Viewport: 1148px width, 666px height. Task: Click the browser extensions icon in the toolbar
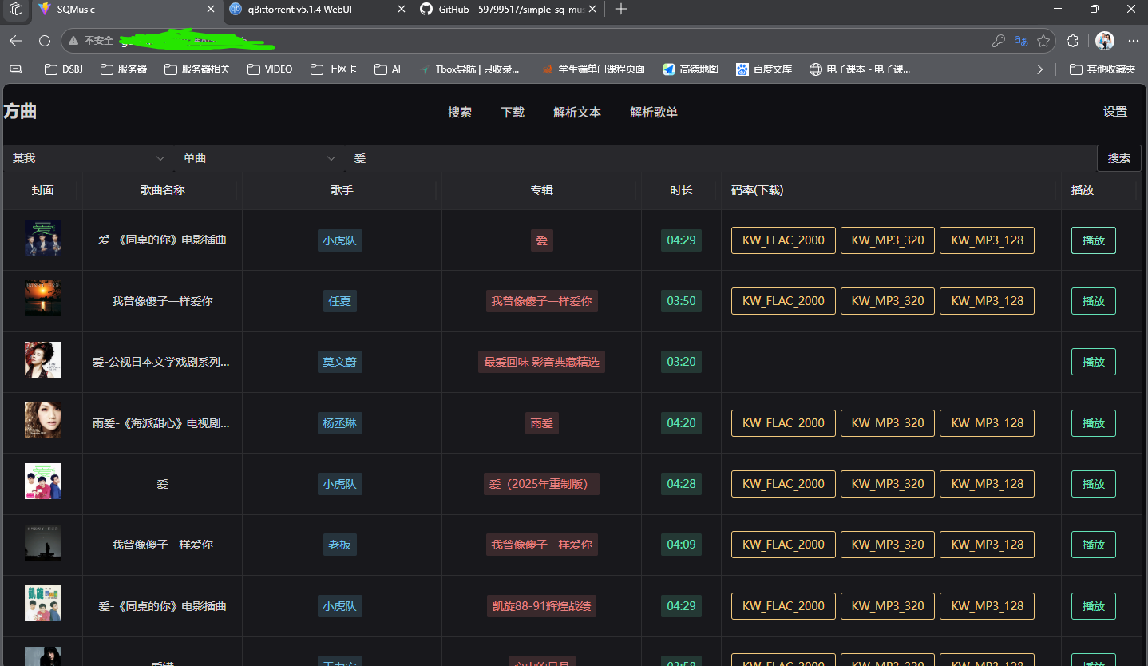1072,40
